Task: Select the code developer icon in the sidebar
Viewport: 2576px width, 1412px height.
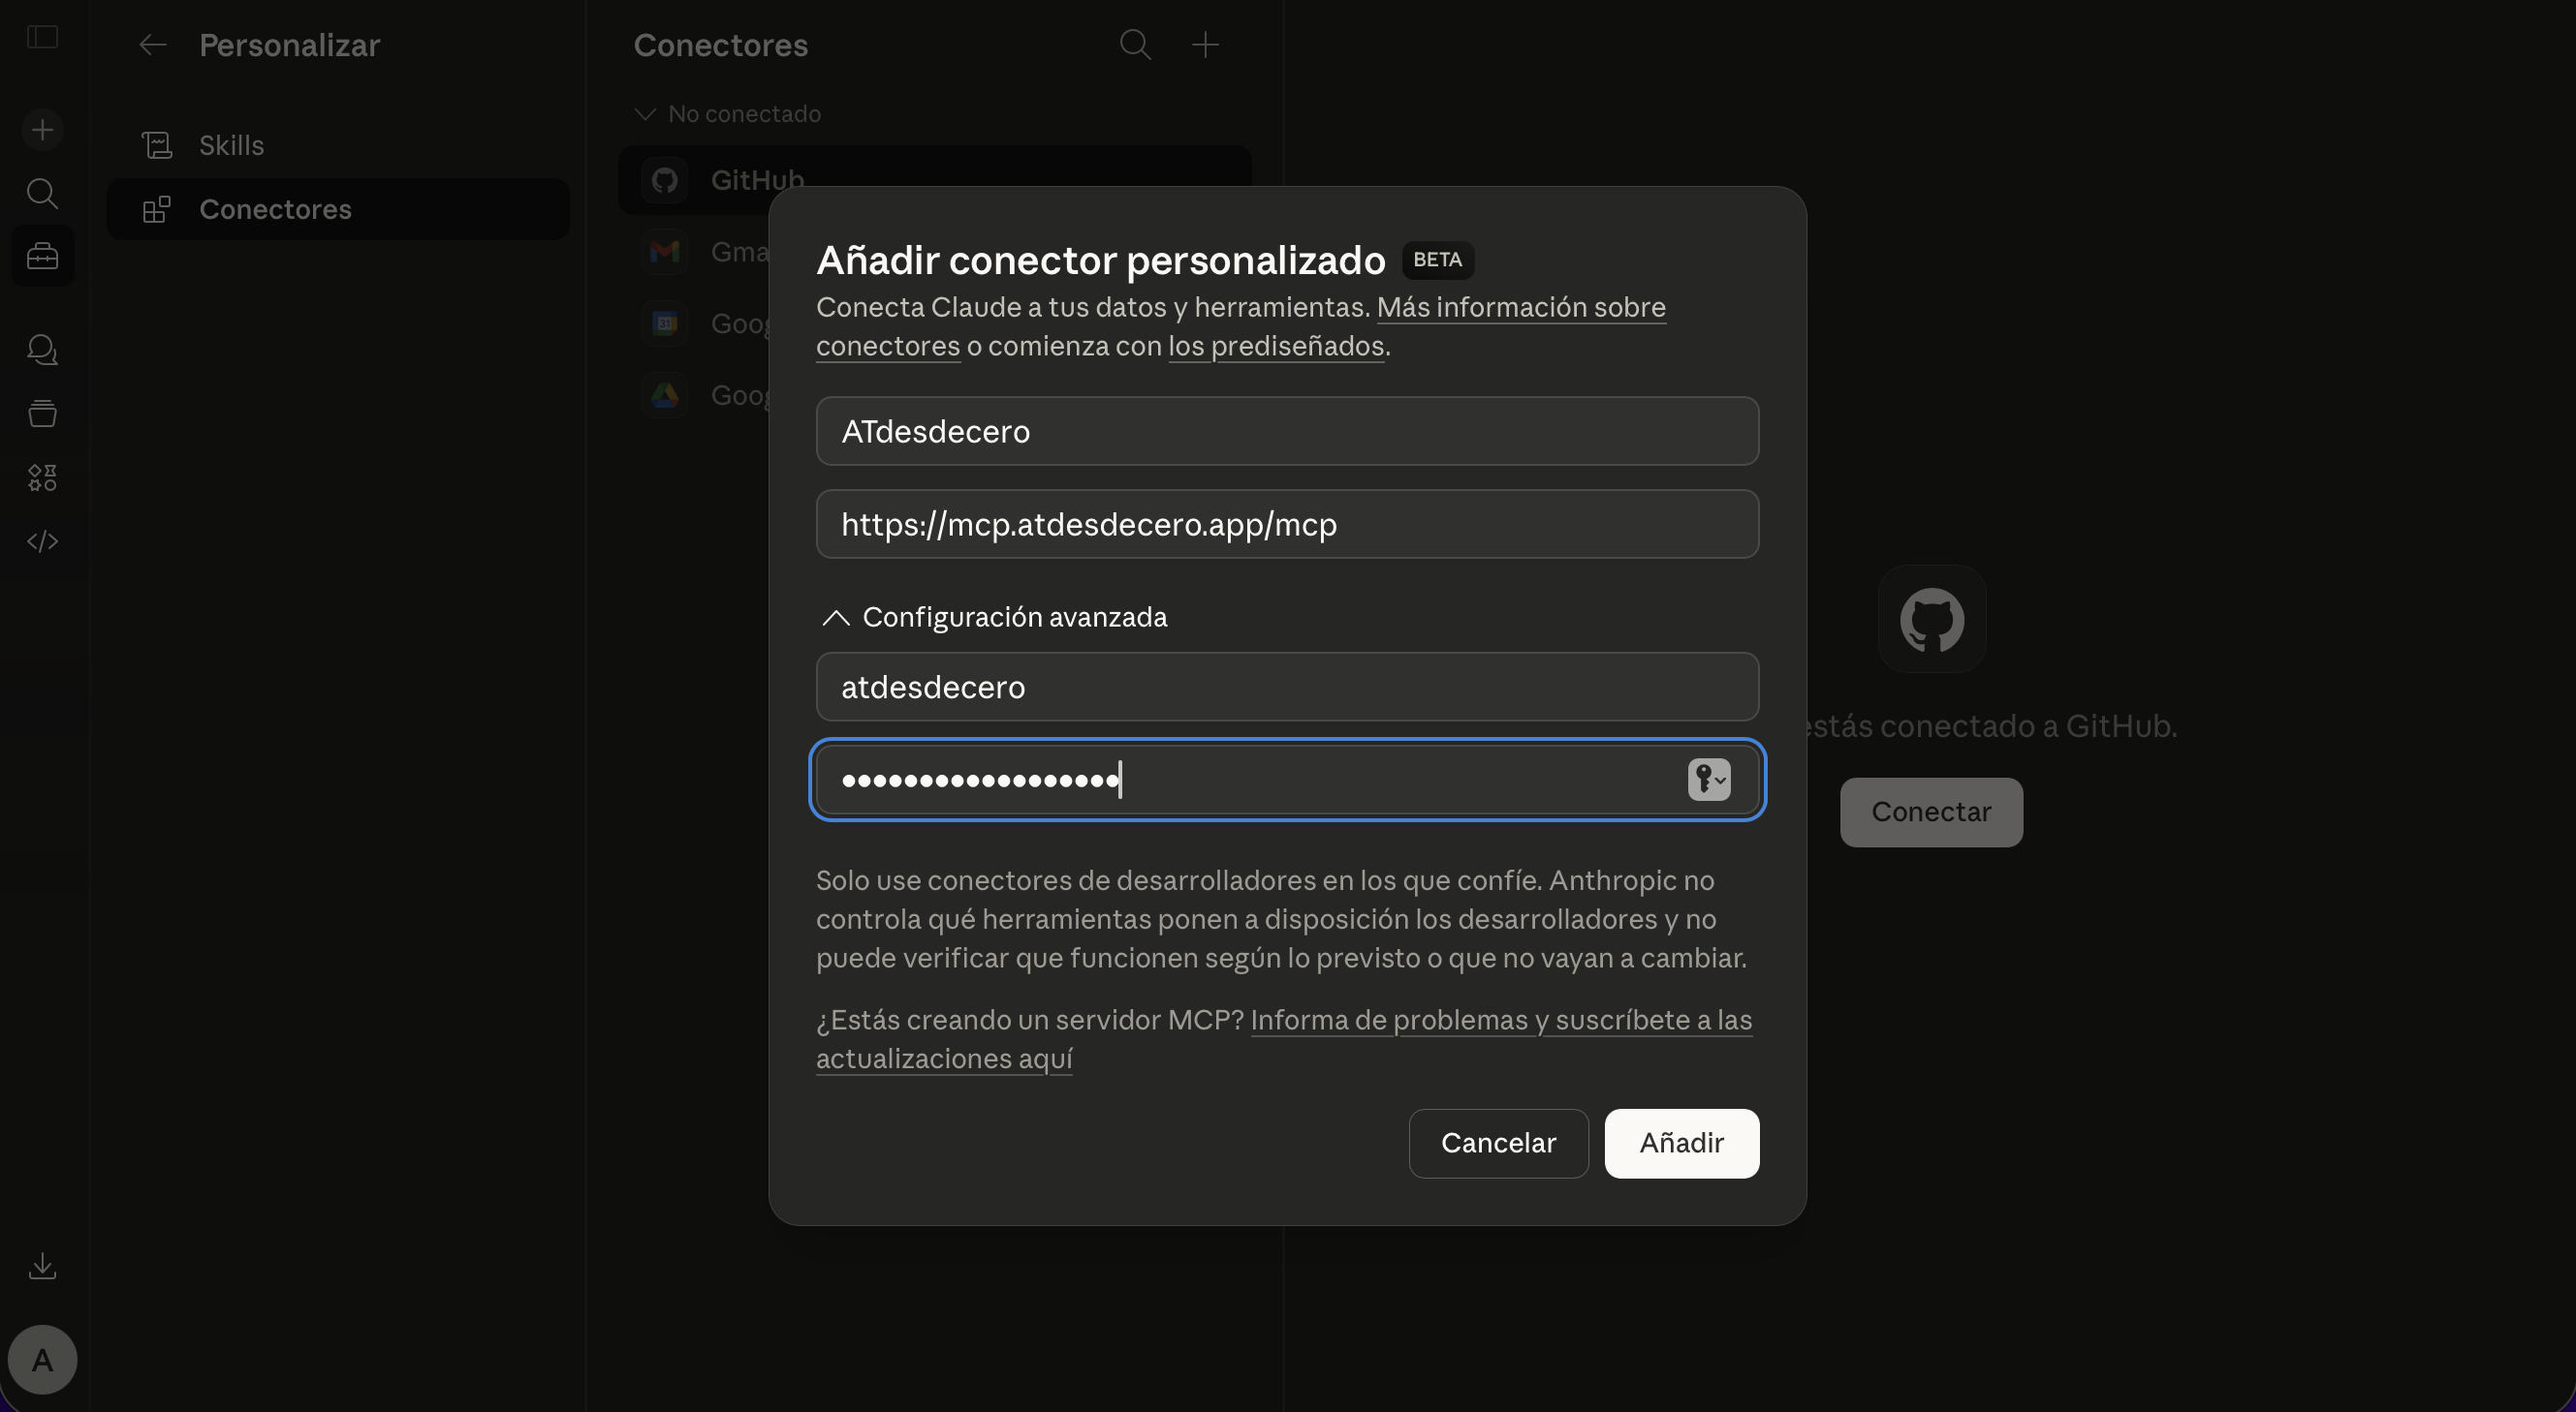Action: (x=42, y=540)
